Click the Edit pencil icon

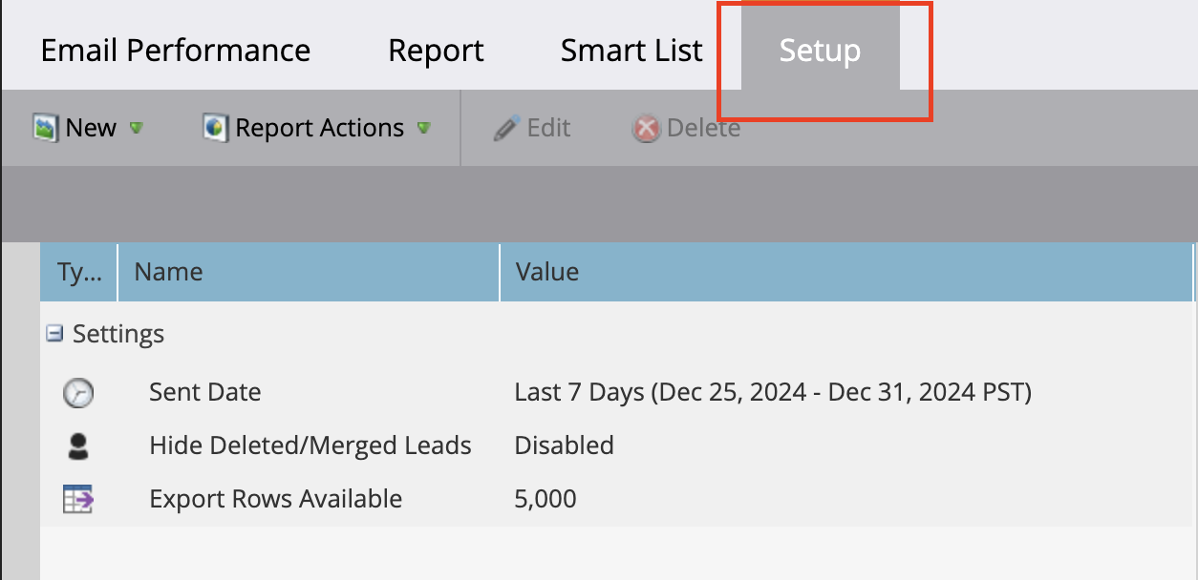[x=505, y=127]
